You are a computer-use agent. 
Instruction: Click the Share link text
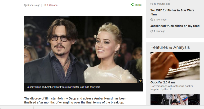pyautogui.click(x=138, y=5)
